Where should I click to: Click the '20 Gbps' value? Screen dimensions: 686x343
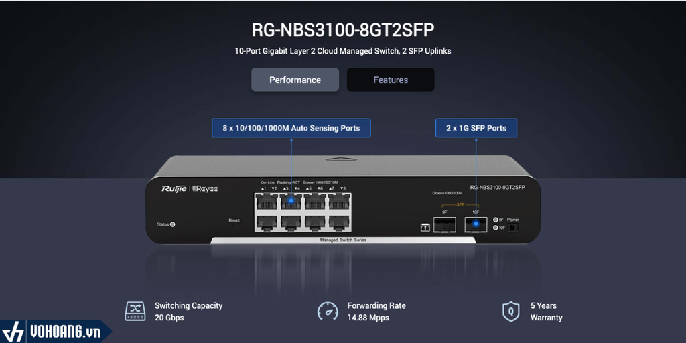pos(169,318)
